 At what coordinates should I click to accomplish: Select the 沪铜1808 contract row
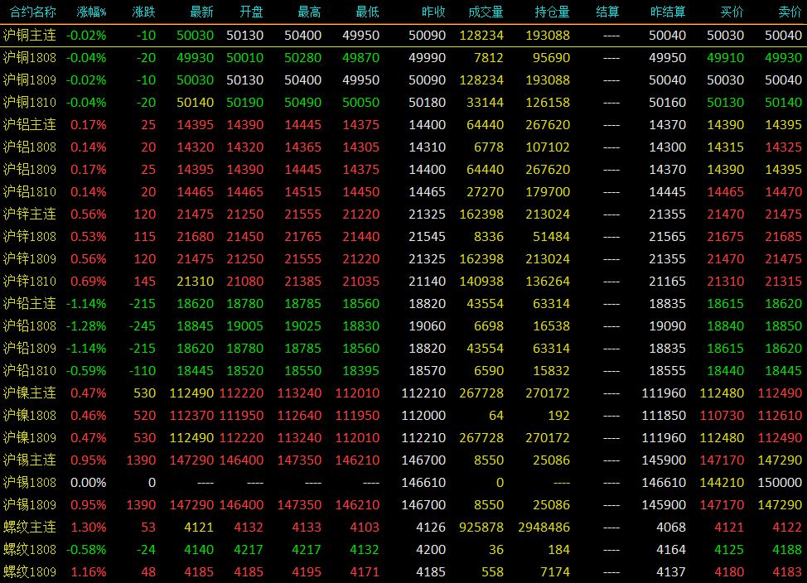(x=403, y=58)
